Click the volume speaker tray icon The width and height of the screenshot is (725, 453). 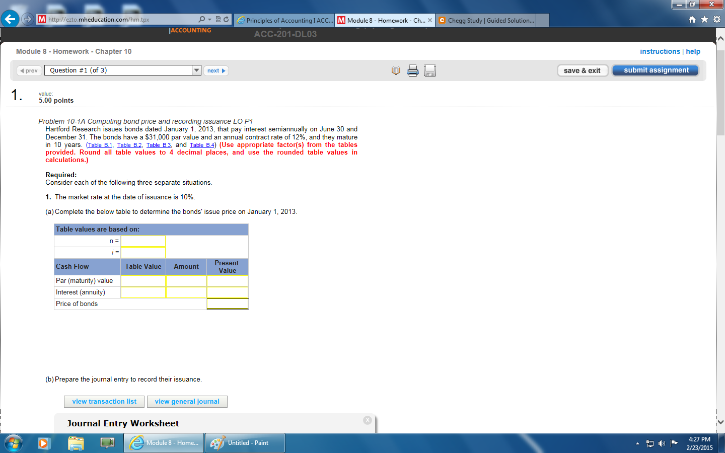tap(662, 443)
